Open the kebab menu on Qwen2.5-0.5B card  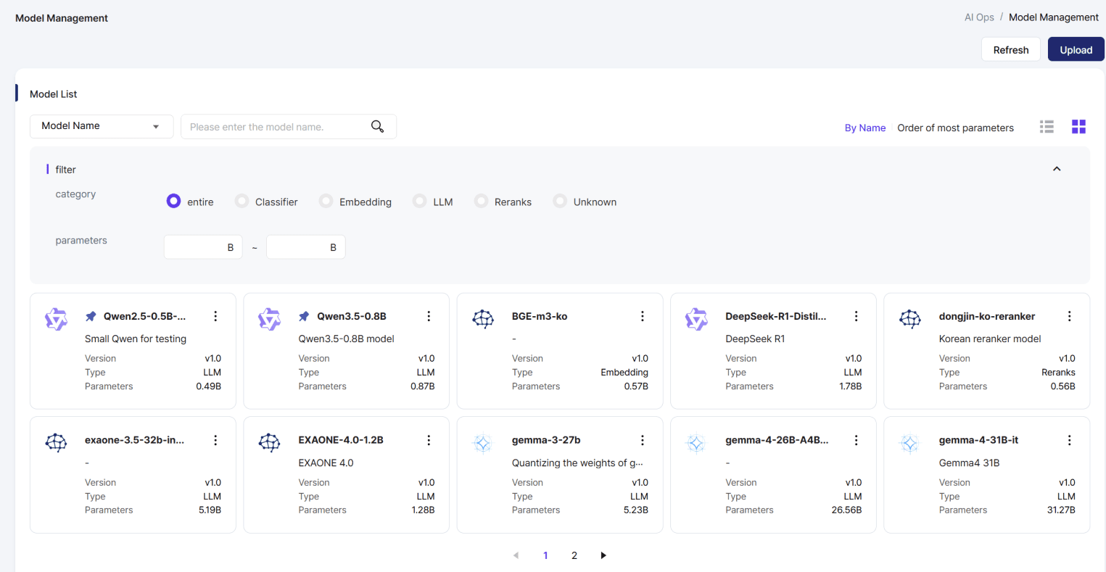[x=215, y=316]
